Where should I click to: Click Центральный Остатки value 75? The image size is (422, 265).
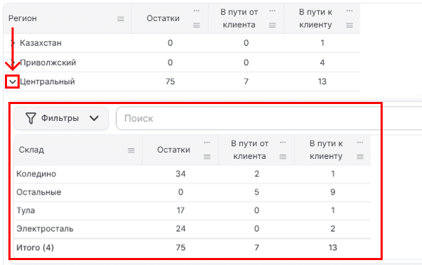pos(170,82)
